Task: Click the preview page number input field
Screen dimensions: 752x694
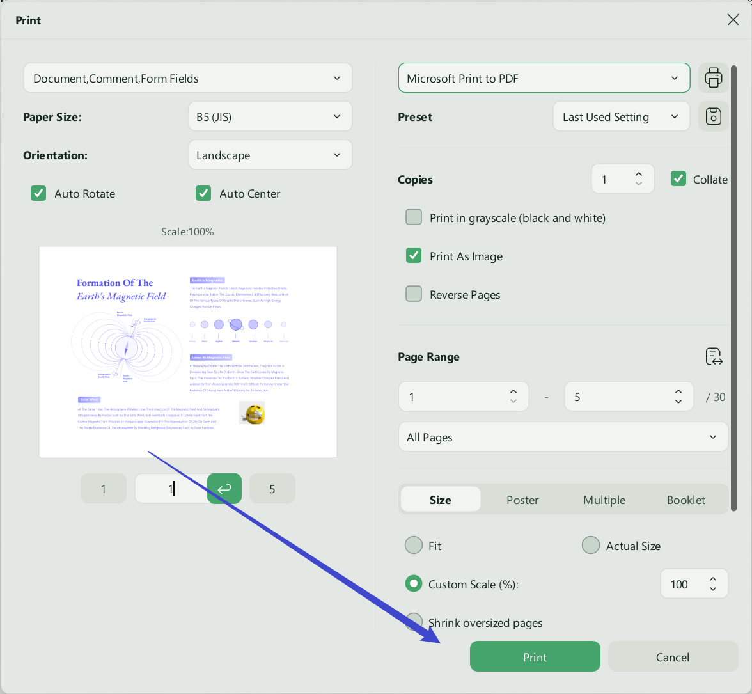Action: [171, 489]
